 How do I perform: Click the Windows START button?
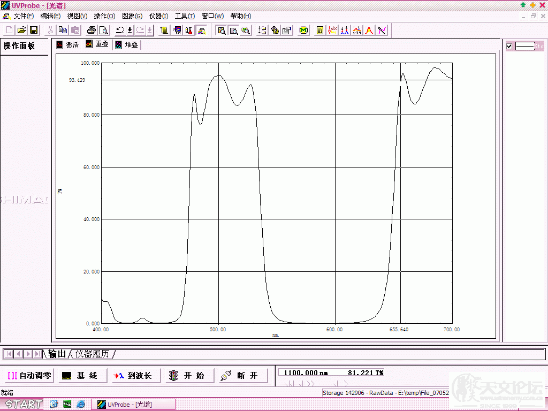[24, 405]
